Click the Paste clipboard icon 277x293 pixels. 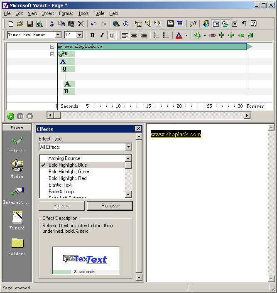(71, 24)
